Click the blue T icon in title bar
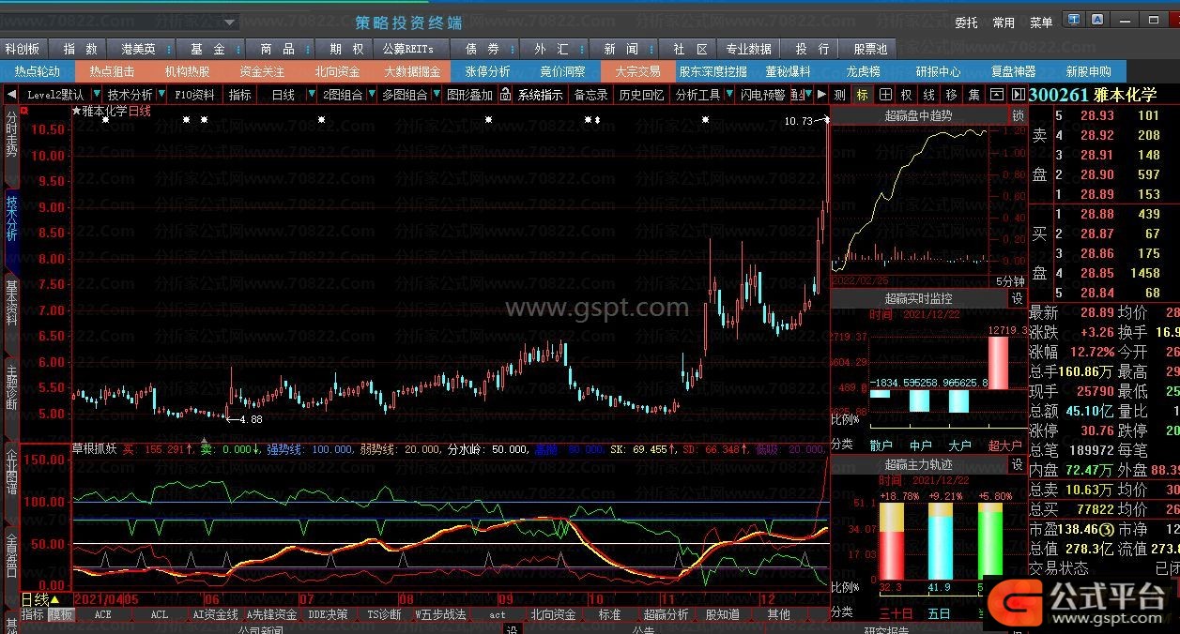This screenshot has height=634, width=1180. tap(1074, 19)
